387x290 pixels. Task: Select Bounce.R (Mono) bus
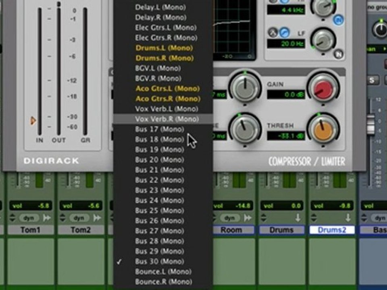tap(163, 282)
